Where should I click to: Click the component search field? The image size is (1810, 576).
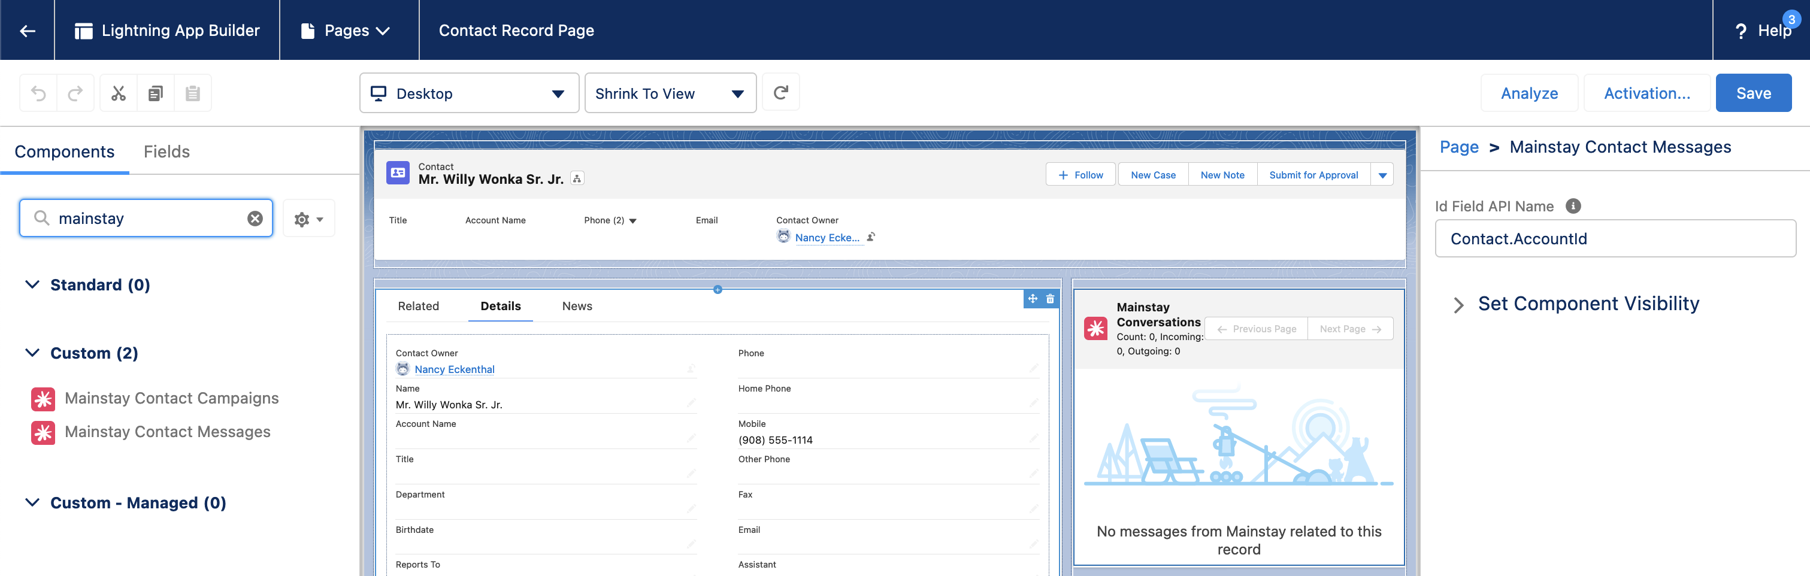pyautogui.click(x=146, y=219)
